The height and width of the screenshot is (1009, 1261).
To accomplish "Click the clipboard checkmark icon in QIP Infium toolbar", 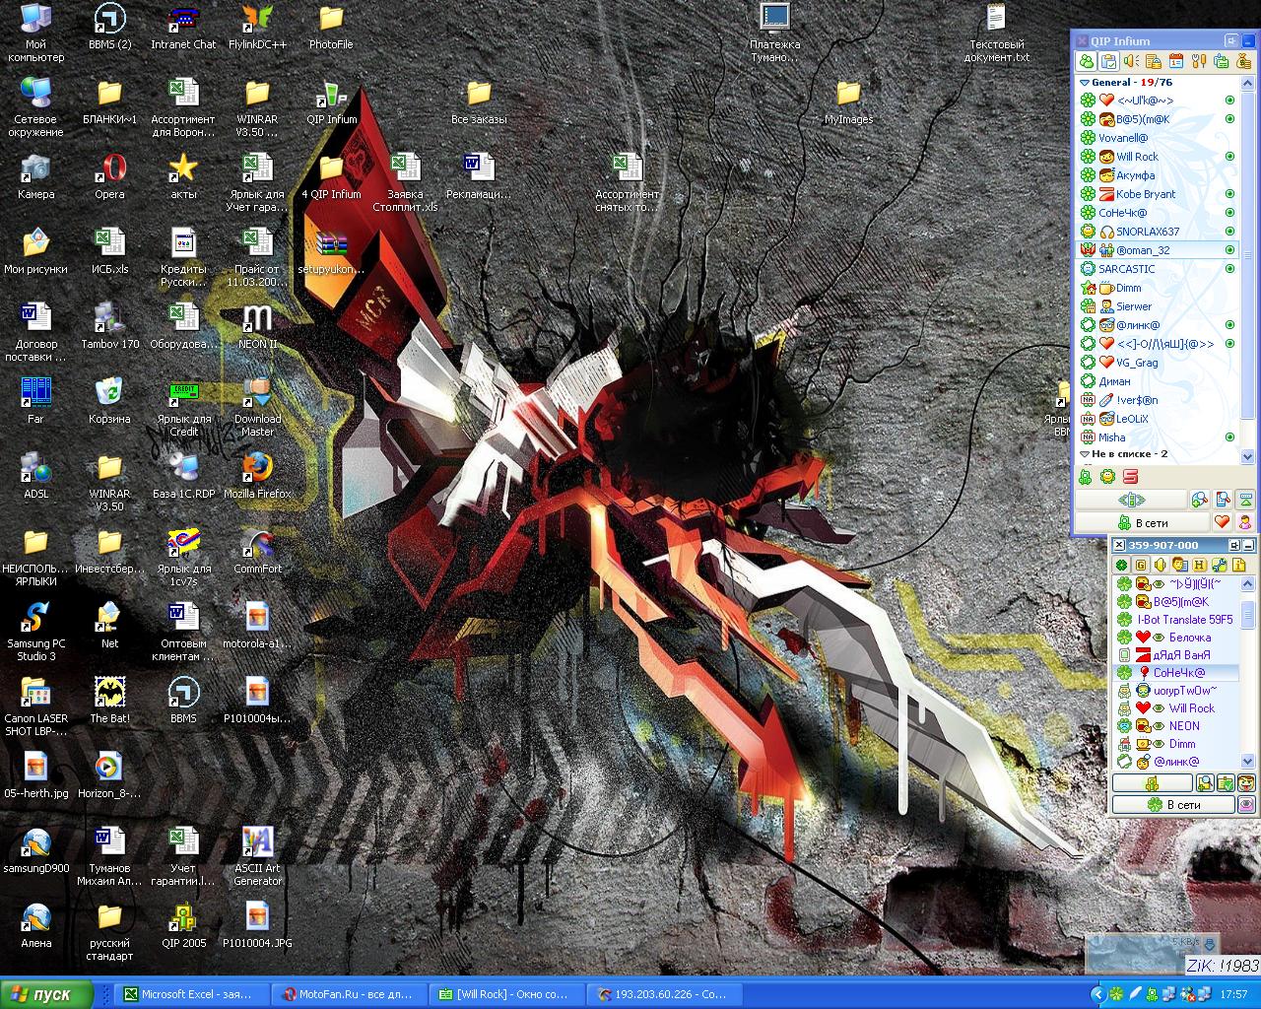I will click(1109, 62).
